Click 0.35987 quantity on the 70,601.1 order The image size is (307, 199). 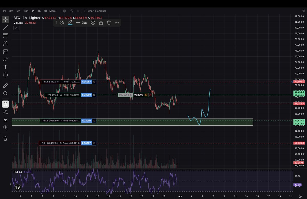click(86, 82)
